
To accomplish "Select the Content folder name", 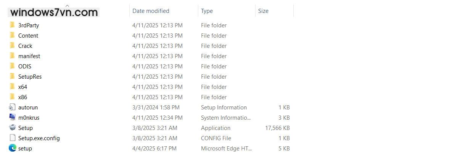I will tap(28, 36).
